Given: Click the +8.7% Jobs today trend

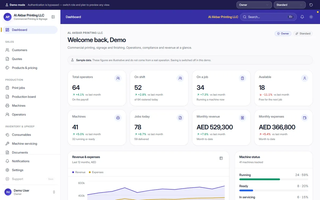Looking at the screenshot, I should coord(141,134).
